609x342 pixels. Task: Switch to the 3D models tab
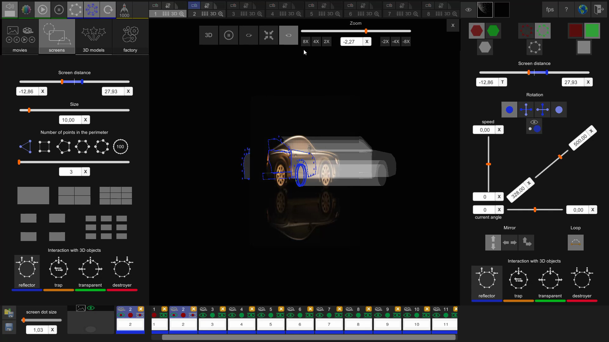coord(94,36)
